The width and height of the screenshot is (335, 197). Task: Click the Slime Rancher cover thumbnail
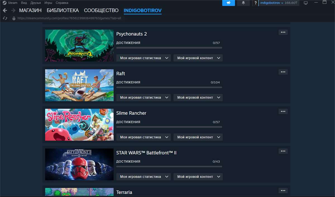click(x=79, y=125)
